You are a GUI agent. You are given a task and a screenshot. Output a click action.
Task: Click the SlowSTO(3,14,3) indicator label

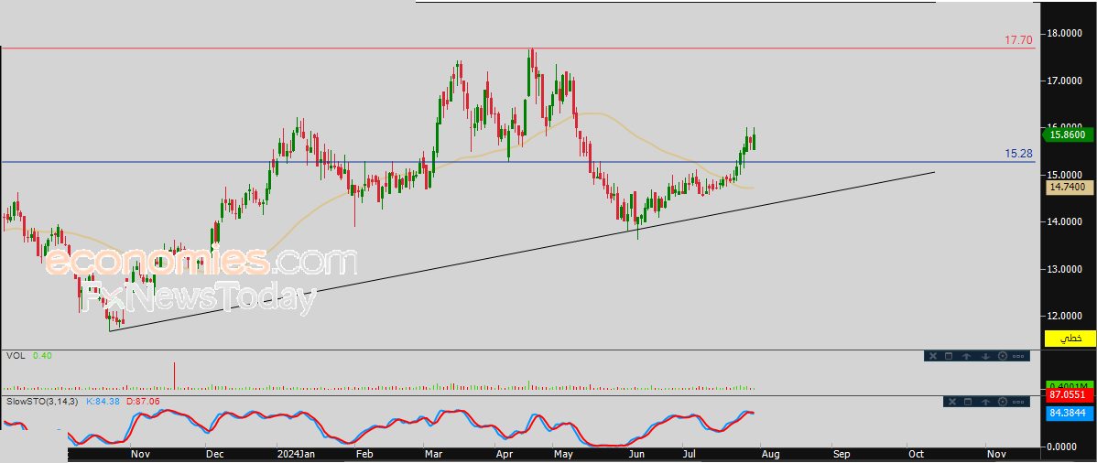click(43, 402)
